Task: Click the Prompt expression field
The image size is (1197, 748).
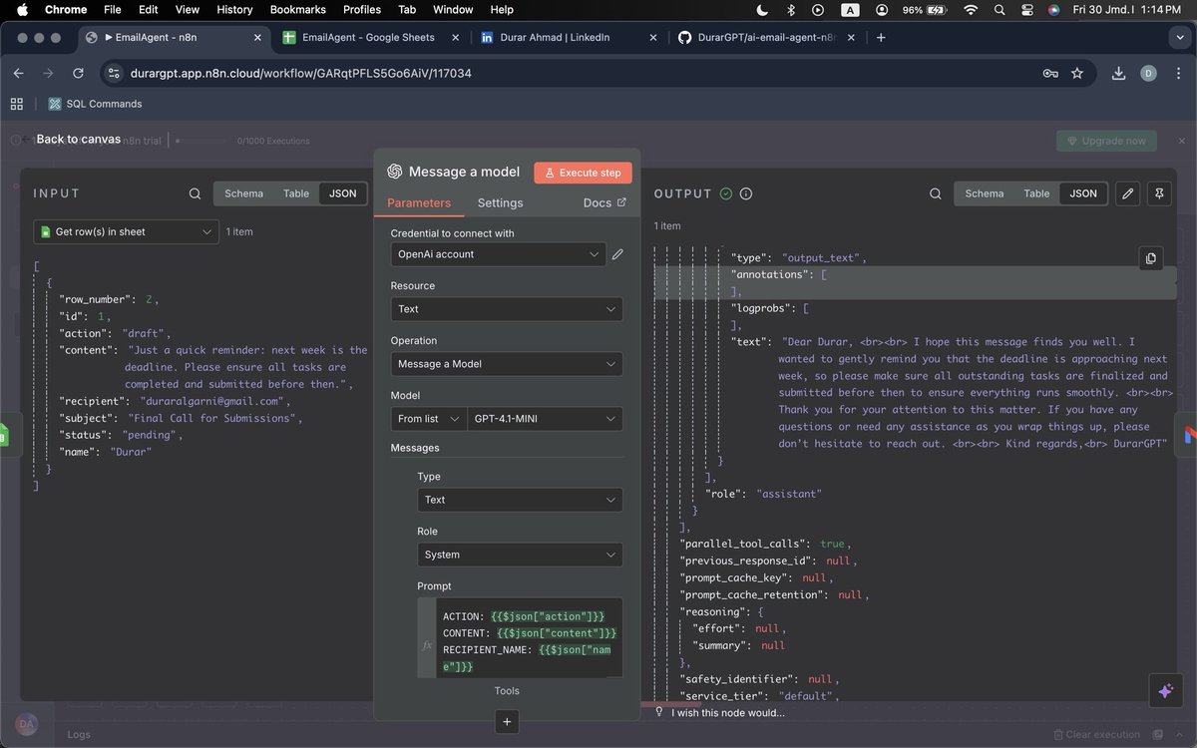Action: [529, 638]
